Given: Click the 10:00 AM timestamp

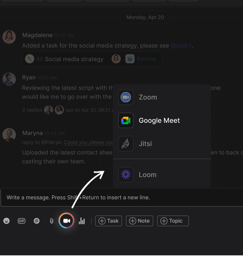Looking at the screenshot, I should coord(64,36).
